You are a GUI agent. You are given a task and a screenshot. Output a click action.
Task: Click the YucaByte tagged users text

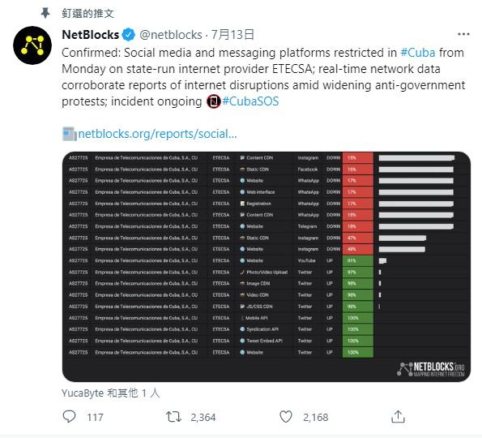click(111, 393)
